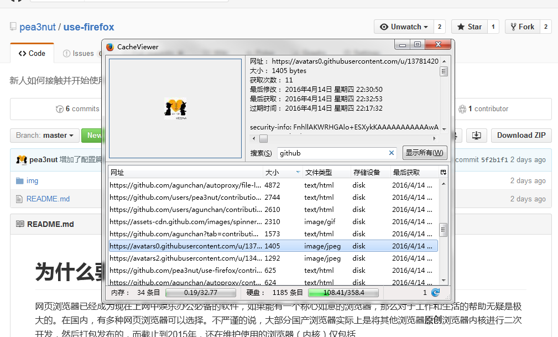The width and height of the screenshot is (558, 337).
Task: Click the download to desktop icon button
Action: click(x=477, y=136)
